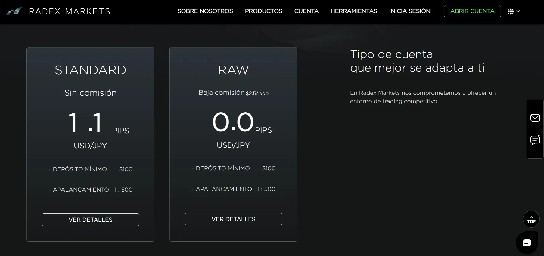Viewport: 544px width, 256px height.
Task: Click the RADEX MARKETS brand name
Action: pos(70,11)
